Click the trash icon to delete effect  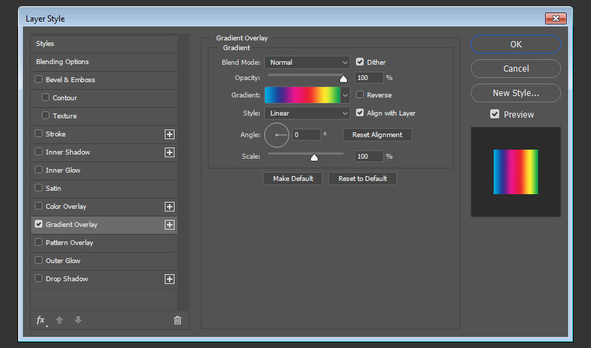tap(177, 320)
